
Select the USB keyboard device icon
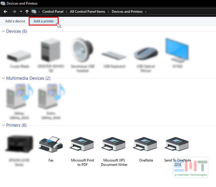click(114, 55)
